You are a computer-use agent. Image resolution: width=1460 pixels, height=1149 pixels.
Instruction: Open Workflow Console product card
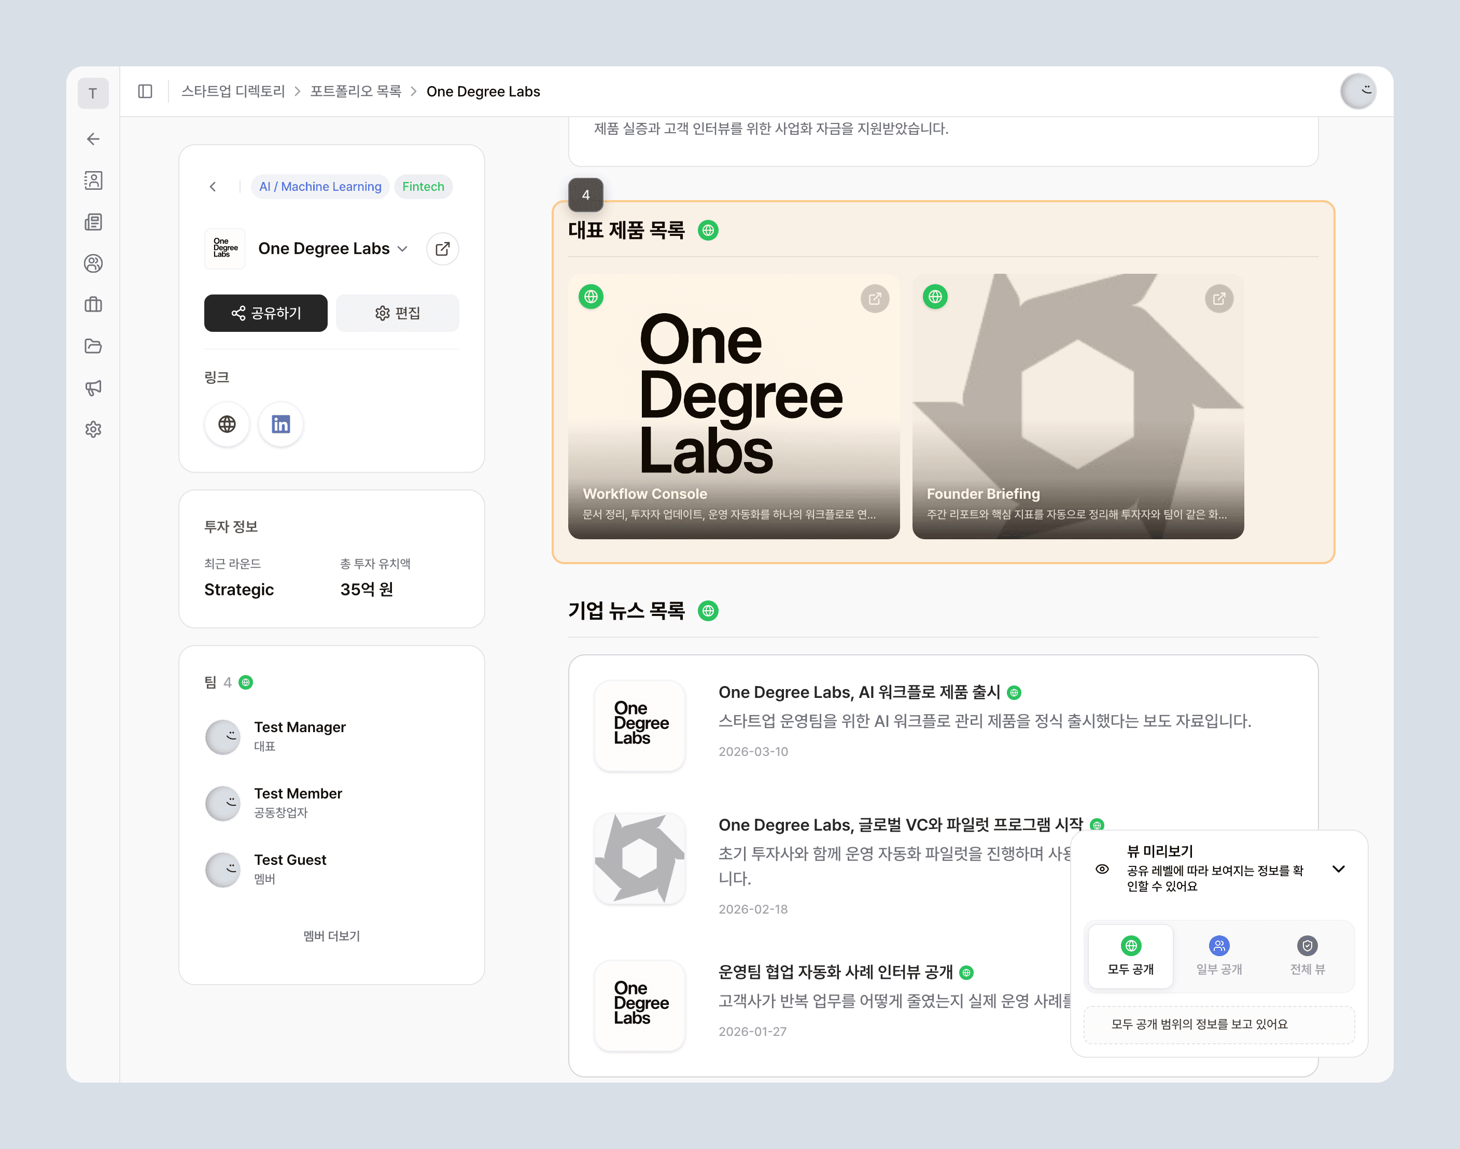[734, 407]
